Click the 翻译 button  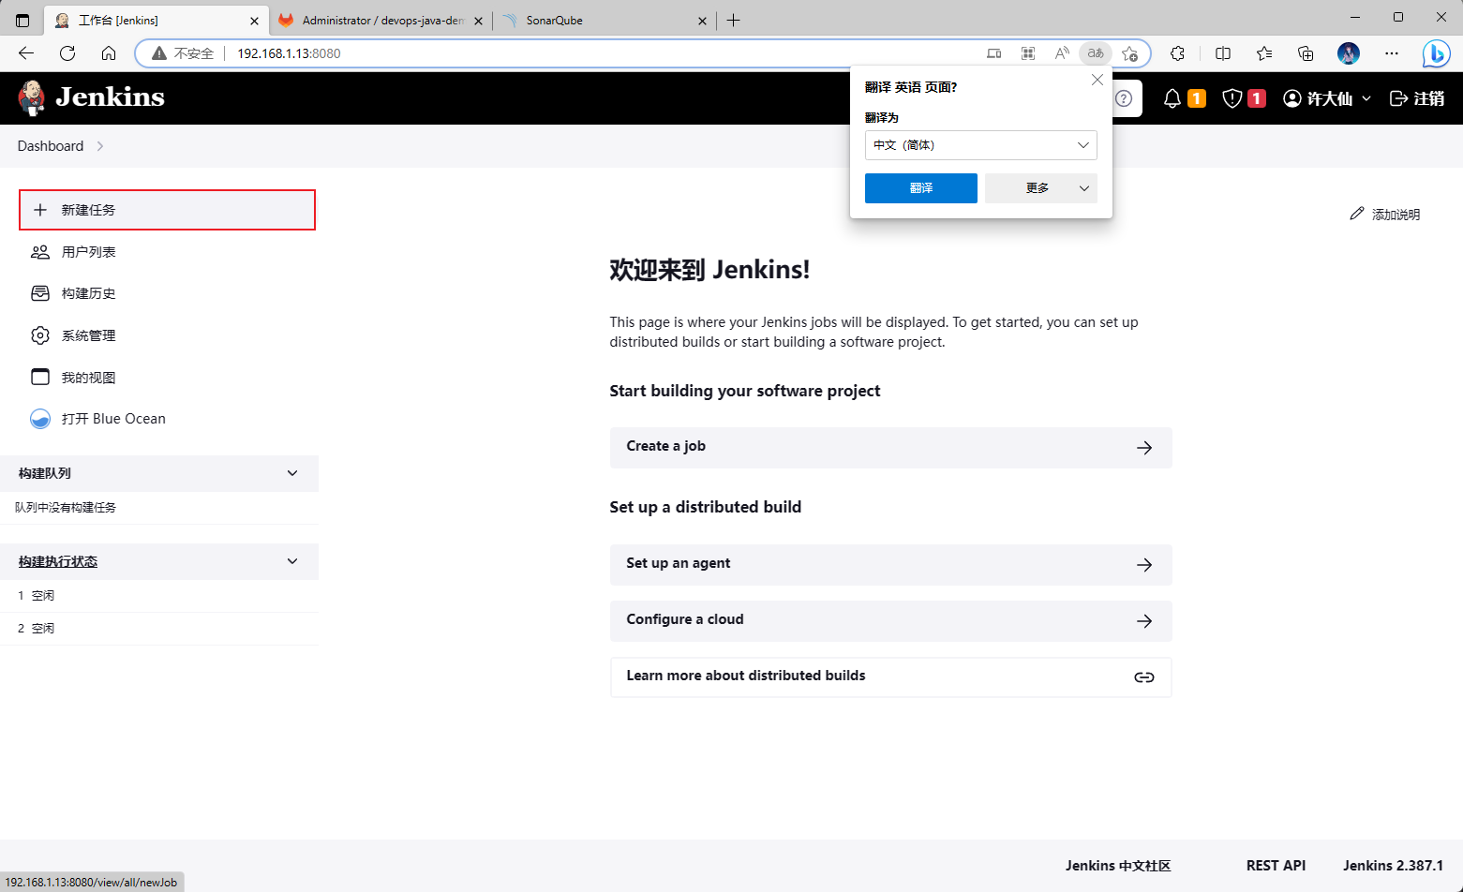pos(921,188)
